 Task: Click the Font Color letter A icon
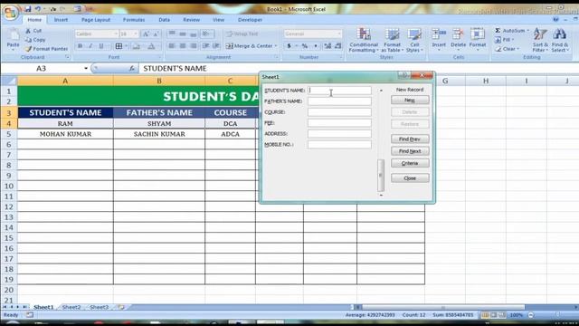[151, 46]
